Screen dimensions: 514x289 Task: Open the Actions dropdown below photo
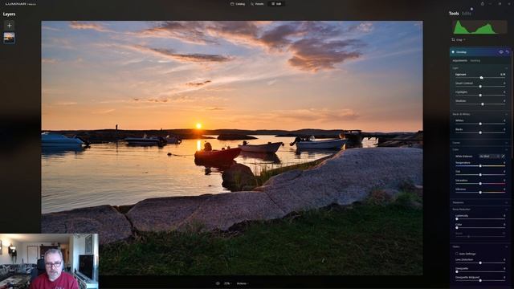point(243,283)
